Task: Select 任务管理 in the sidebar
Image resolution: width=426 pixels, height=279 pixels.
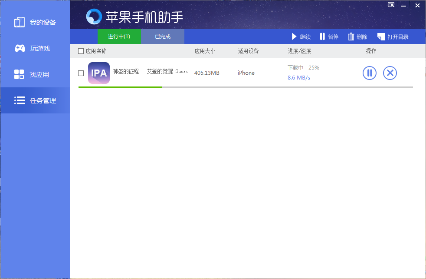Action: 35,101
